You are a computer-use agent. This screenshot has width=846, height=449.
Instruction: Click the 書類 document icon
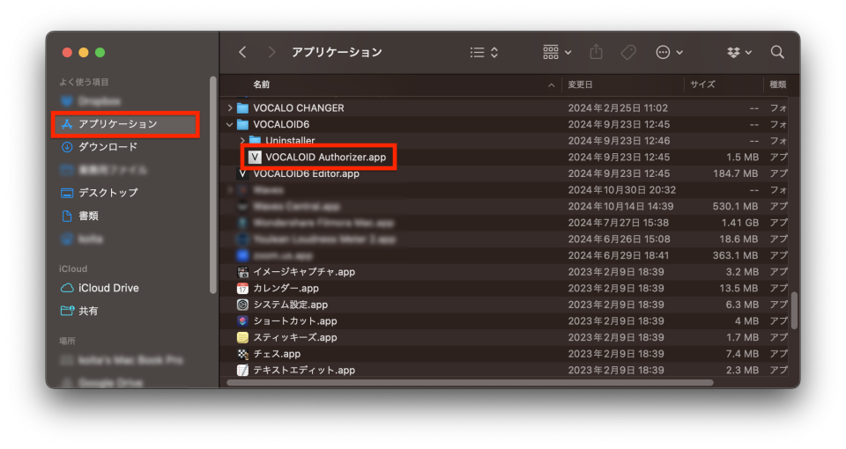[67, 216]
